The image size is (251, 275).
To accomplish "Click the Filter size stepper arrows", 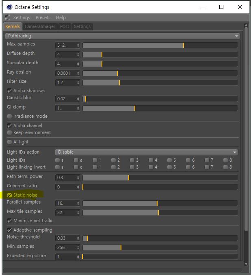I will (x=78, y=82).
